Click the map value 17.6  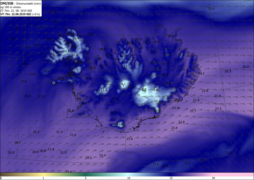pyautogui.click(x=24, y=81)
